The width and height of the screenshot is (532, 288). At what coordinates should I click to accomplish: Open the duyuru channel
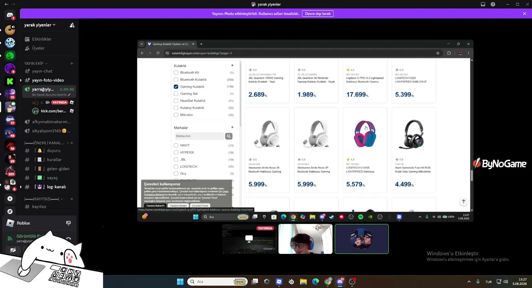[x=54, y=151]
